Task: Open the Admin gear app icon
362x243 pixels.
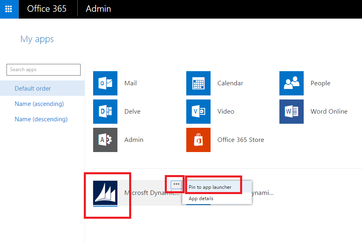Action: point(105,140)
